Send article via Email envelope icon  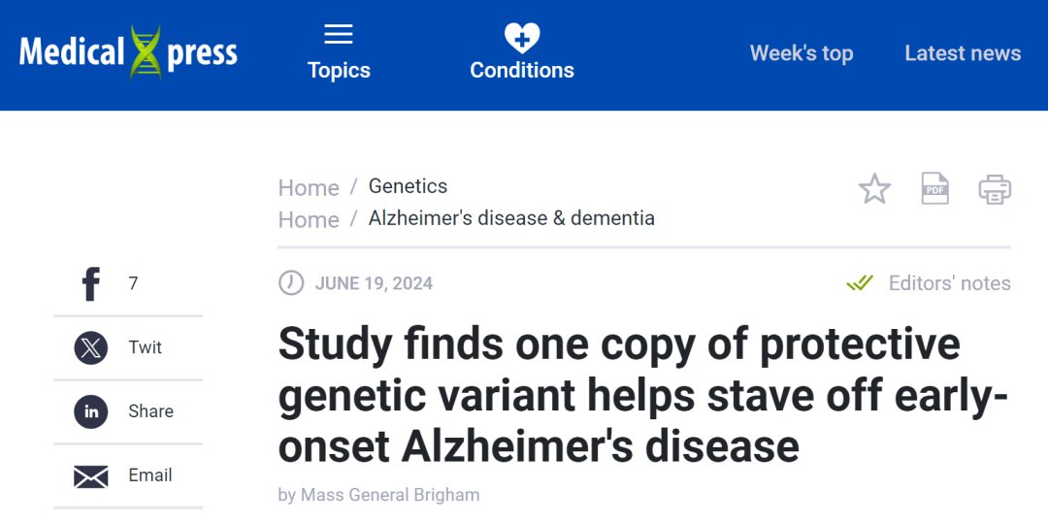(91, 475)
